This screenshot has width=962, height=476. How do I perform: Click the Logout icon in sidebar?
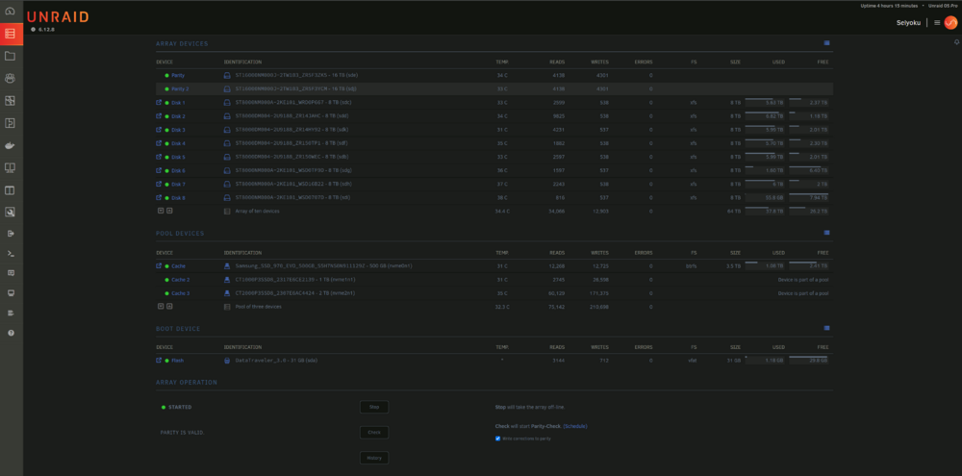click(11, 233)
